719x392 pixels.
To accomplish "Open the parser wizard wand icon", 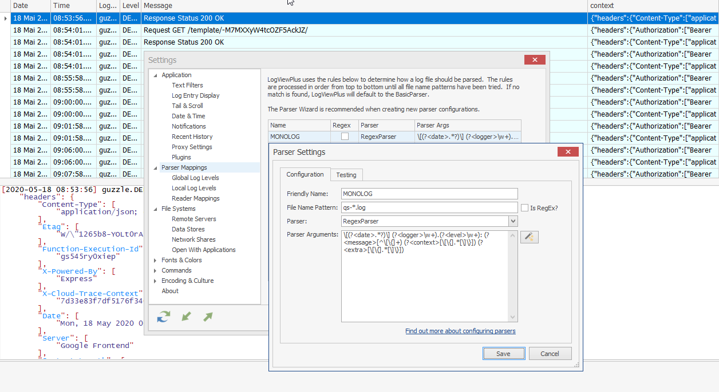I will [x=530, y=237].
